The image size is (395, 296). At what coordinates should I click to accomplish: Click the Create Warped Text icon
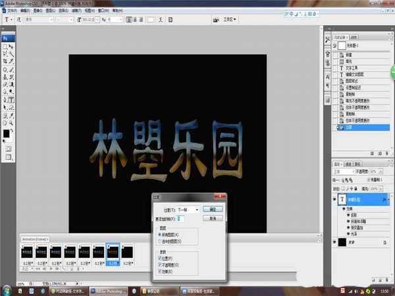tap(162, 20)
